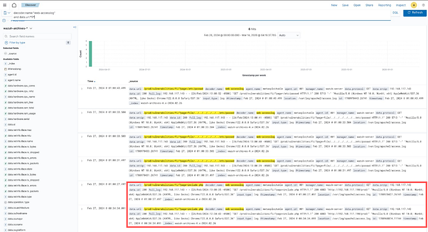The width and height of the screenshot is (428, 232).
Task: Select the data.netinfo.iface.rx_bytes field
Action: [x=22, y=147]
